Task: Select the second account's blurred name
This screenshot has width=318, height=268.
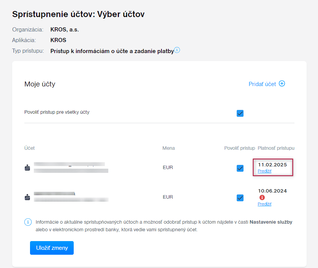Action: tap(54, 194)
